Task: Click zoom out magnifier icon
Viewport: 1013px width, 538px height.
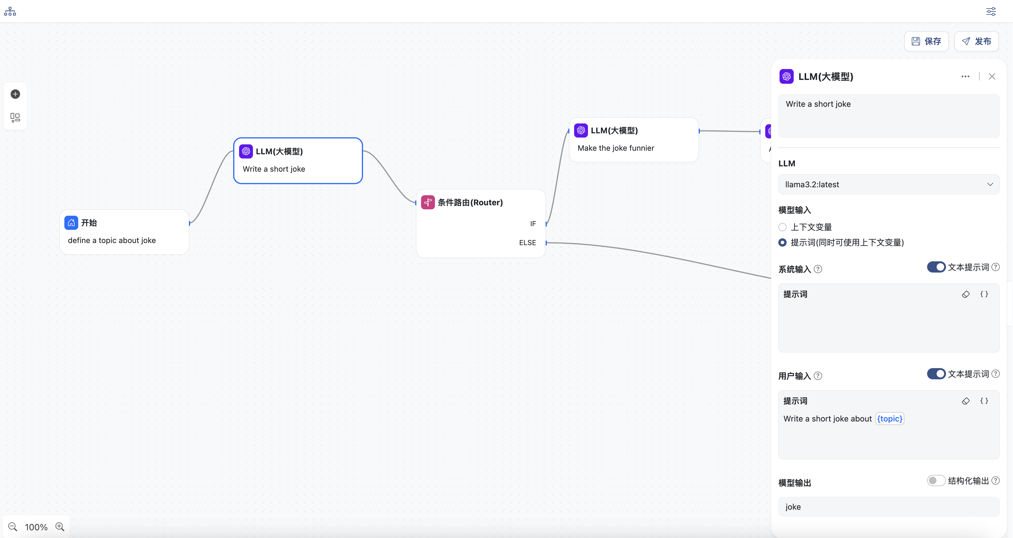Action: (x=13, y=526)
